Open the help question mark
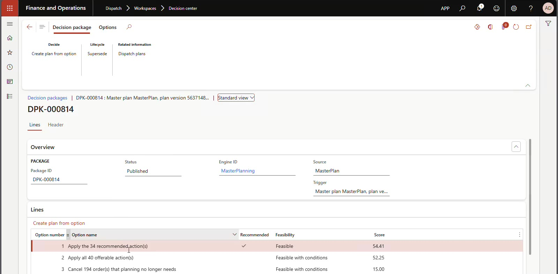This screenshot has height=274, width=558. click(x=531, y=8)
